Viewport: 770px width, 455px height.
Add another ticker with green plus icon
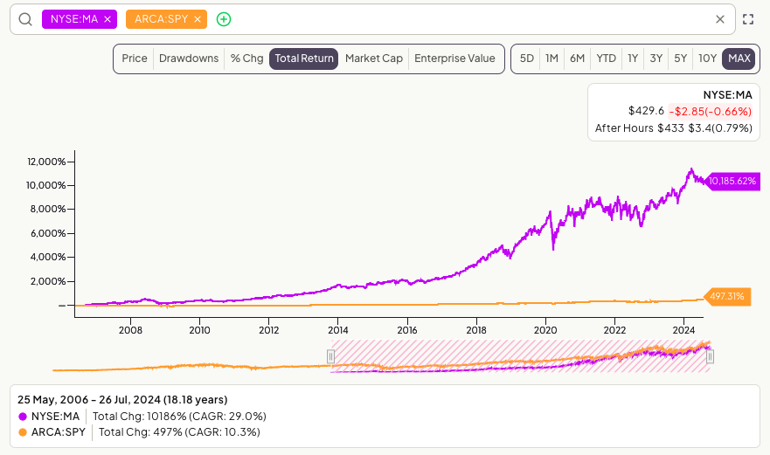point(224,19)
